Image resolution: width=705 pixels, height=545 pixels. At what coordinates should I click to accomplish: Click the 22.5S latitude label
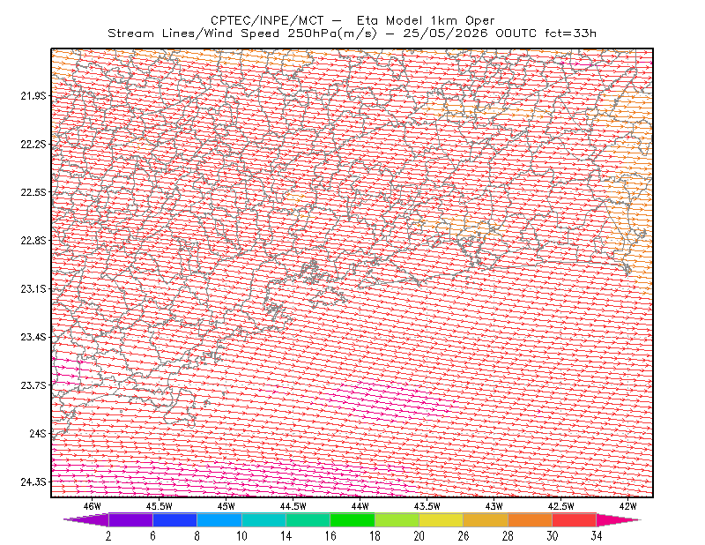(x=33, y=192)
